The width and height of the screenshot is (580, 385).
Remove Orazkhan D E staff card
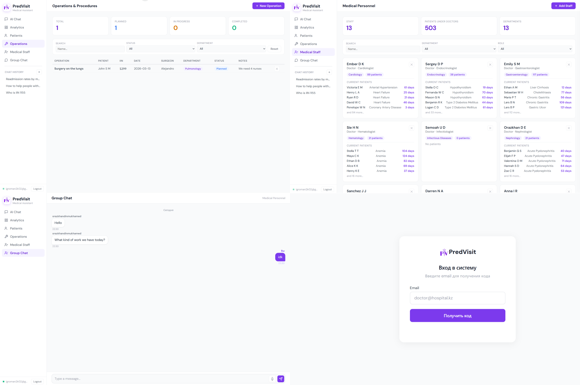(569, 128)
